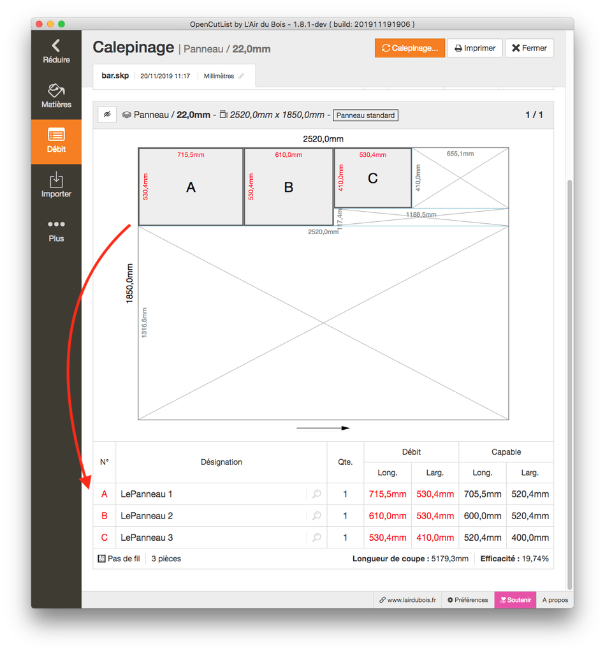The image size is (605, 653).
Task: Edit Millimètres units pencil icon
Action: click(241, 76)
